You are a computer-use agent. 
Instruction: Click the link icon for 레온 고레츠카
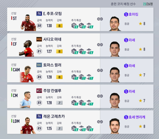100,122
